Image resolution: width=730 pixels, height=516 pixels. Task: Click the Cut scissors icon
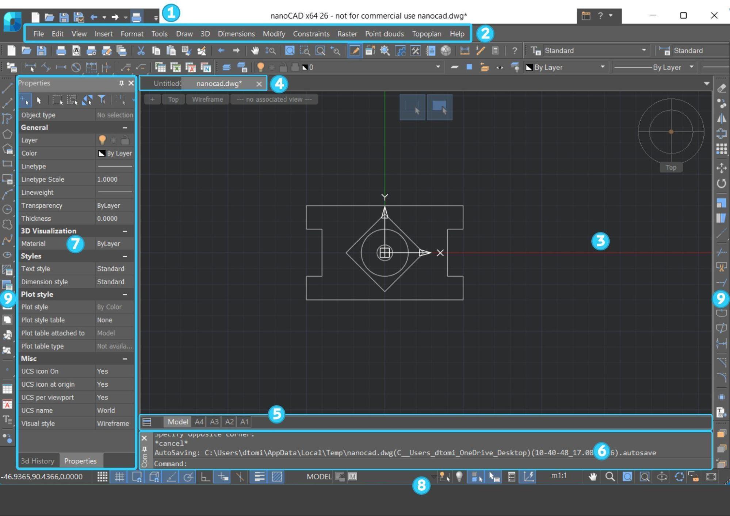pyautogui.click(x=141, y=50)
